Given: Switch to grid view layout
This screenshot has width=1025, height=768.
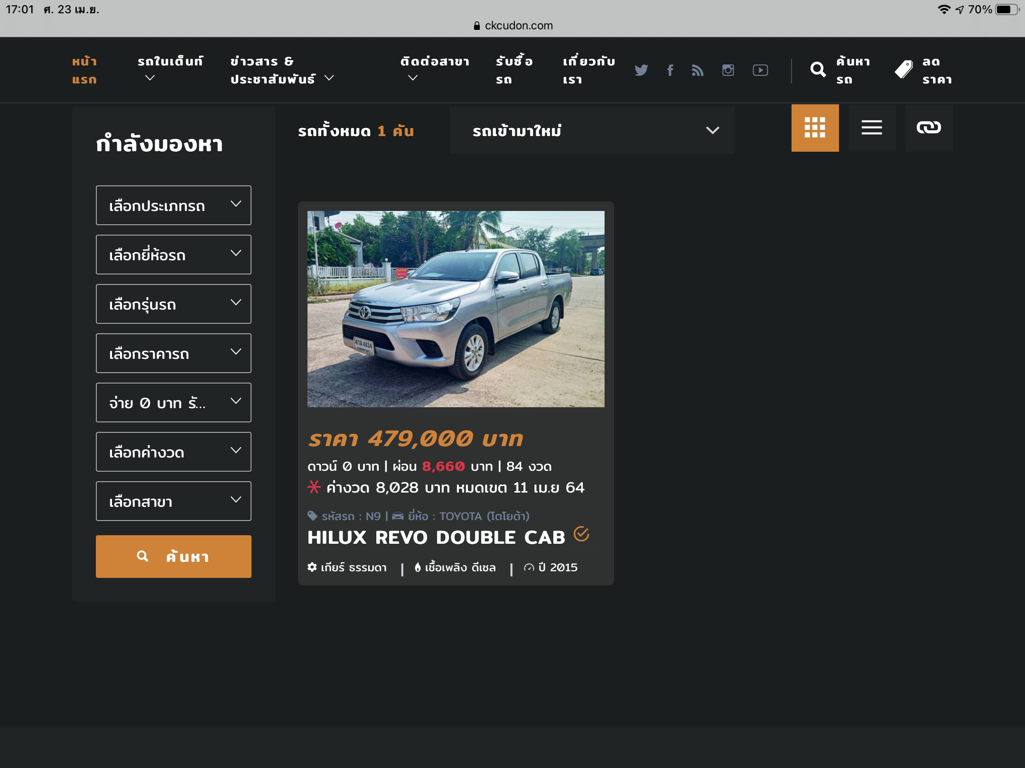Looking at the screenshot, I should pyautogui.click(x=815, y=128).
